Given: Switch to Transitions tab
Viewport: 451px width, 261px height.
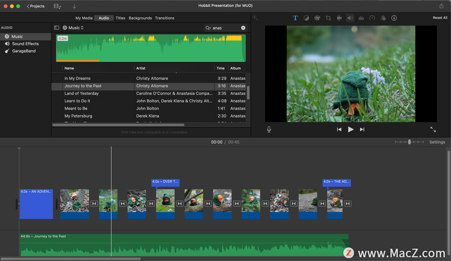Looking at the screenshot, I should tap(164, 18).
